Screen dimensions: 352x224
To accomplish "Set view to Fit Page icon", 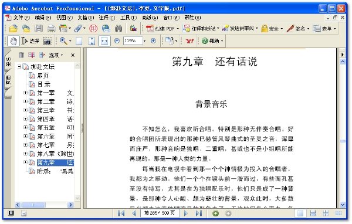I will pyautogui.click(x=92, y=41).
